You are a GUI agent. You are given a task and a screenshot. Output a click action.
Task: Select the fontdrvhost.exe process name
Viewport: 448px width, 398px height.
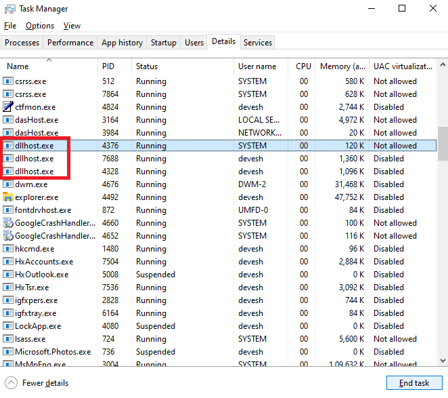pos(43,210)
